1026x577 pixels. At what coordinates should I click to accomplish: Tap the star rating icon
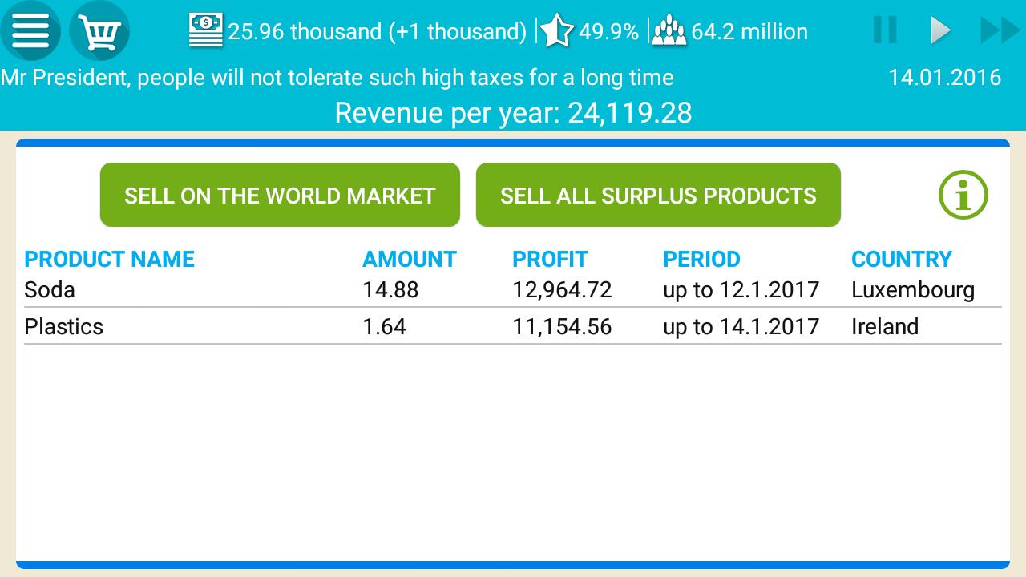[x=555, y=31]
